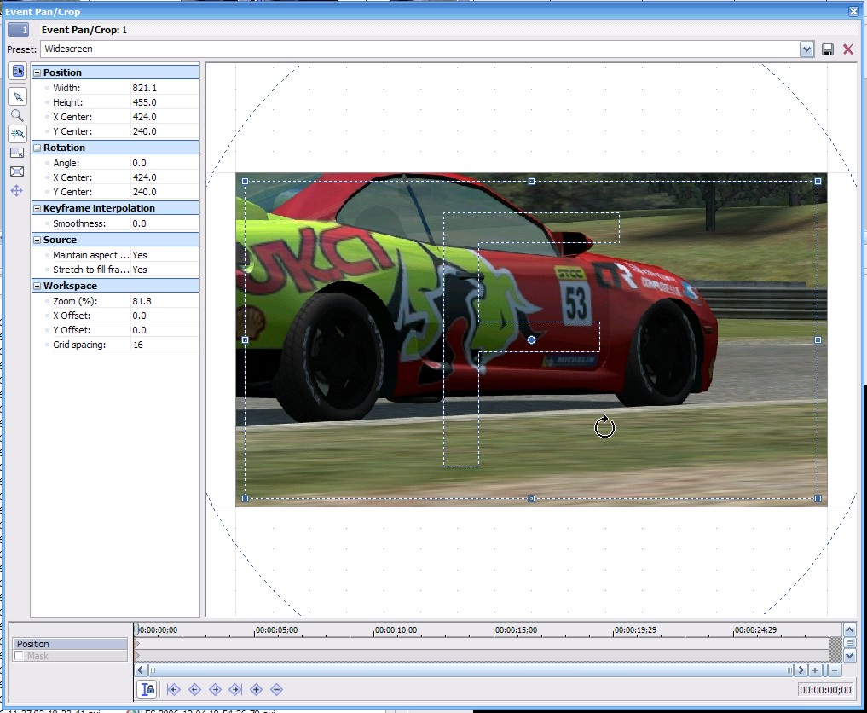Image resolution: width=867 pixels, height=713 pixels.
Task: Toggle Lock Aspect Ratio button
Action: click(x=18, y=153)
